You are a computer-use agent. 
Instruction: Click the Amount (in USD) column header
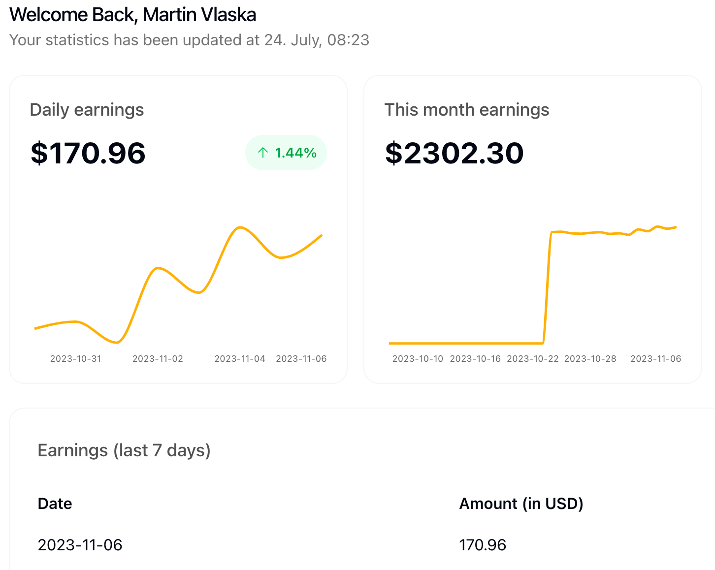[x=521, y=504]
